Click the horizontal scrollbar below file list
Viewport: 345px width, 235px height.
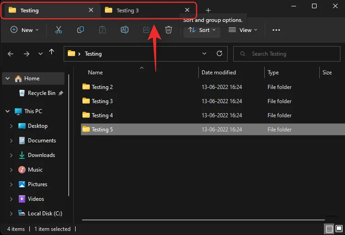click(203, 219)
